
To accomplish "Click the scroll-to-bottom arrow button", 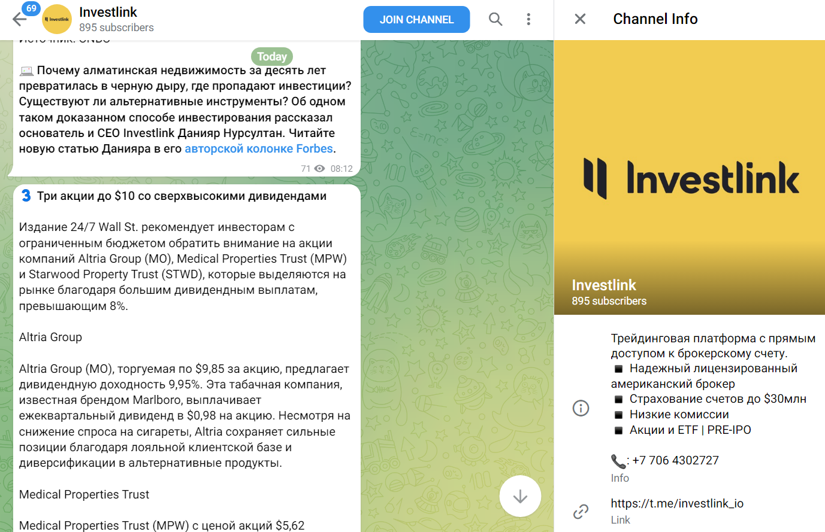I will click(x=520, y=496).
